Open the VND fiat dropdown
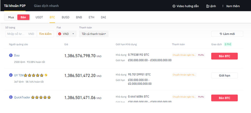Screen dimensions: 251x113 point(66,34)
